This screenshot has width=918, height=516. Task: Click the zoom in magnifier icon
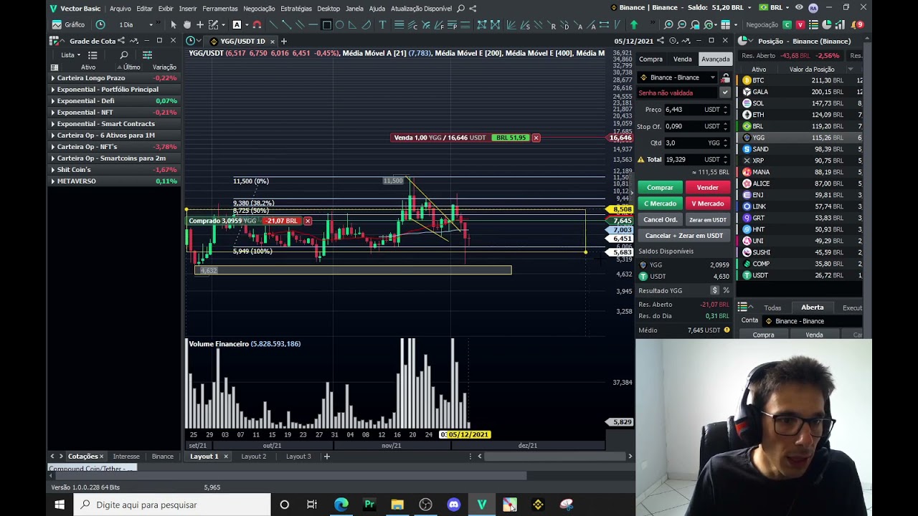tap(668, 25)
